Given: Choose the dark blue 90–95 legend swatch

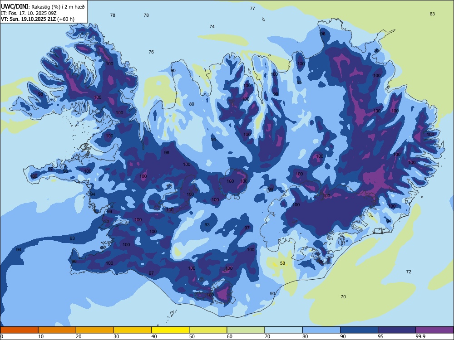Looking at the screenshot, I should pyautogui.click(x=359, y=330).
